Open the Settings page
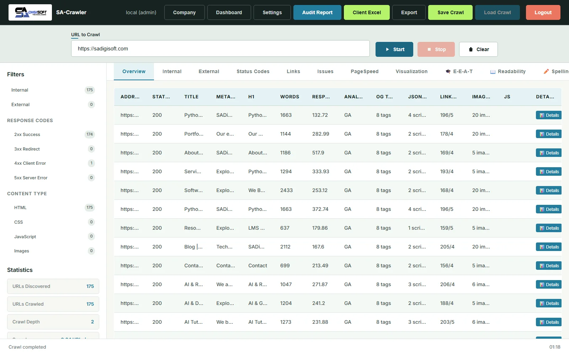 pyautogui.click(x=272, y=12)
